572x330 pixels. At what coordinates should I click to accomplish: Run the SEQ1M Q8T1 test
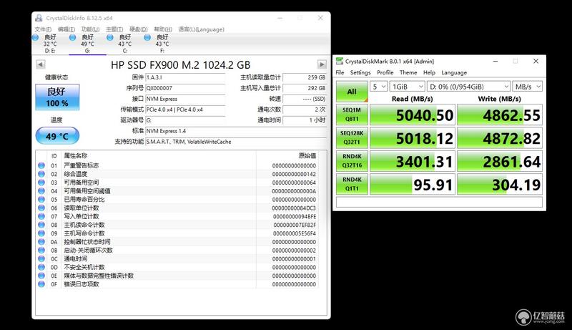click(352, 115)
